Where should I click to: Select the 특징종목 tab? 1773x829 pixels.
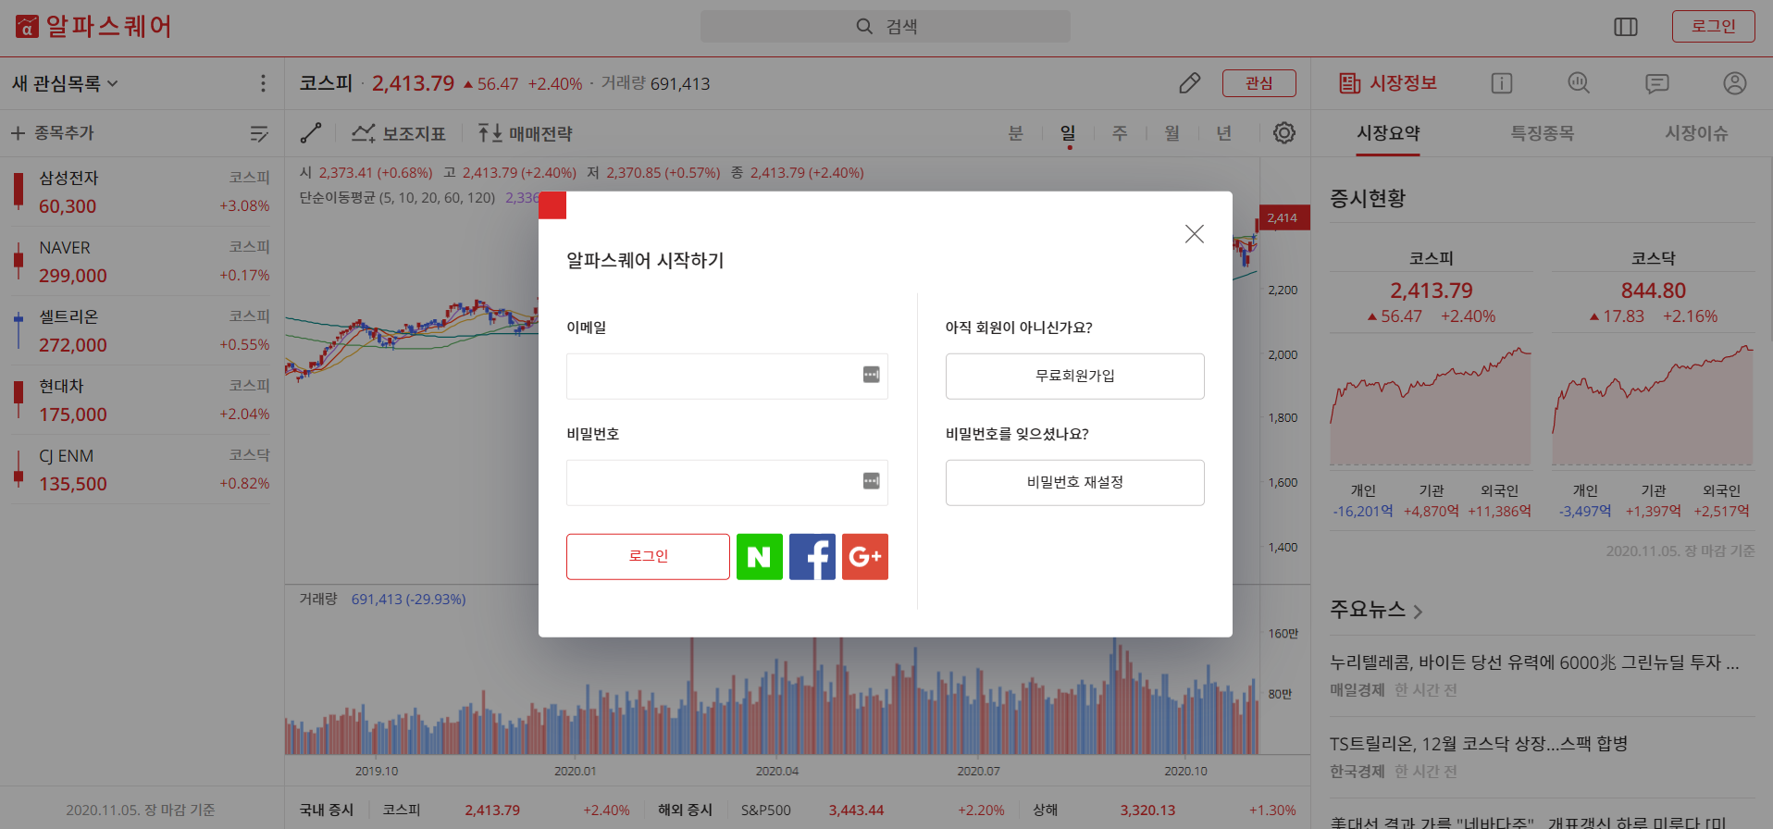coord(1543,133)
